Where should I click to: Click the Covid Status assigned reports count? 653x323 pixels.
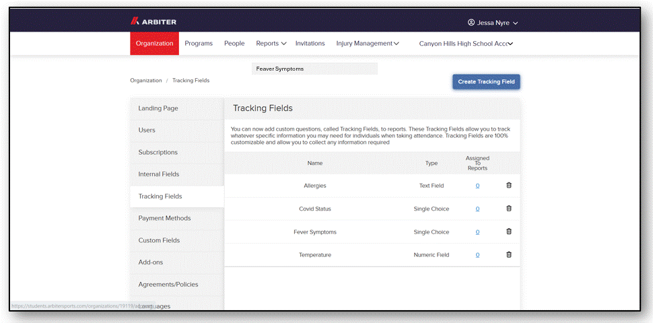(478, 209)
